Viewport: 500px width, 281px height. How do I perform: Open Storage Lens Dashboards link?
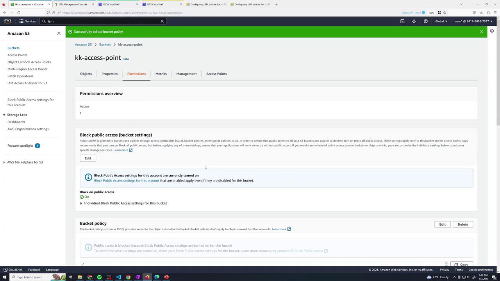click(x=16, y=122)
